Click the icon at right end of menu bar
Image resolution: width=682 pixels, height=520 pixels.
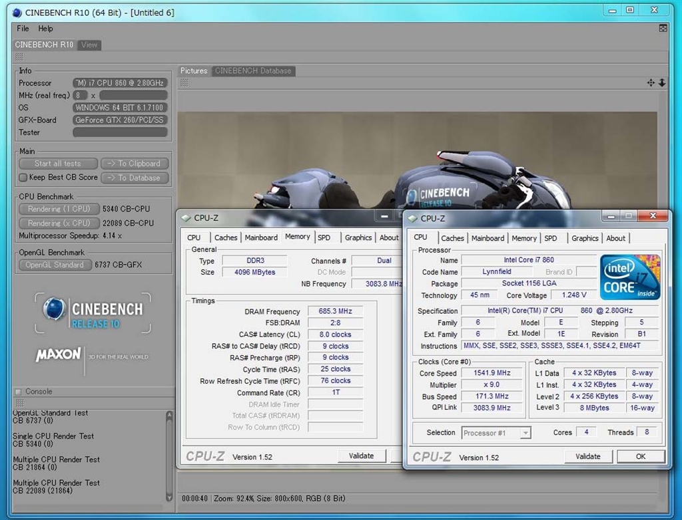[663, 29]
